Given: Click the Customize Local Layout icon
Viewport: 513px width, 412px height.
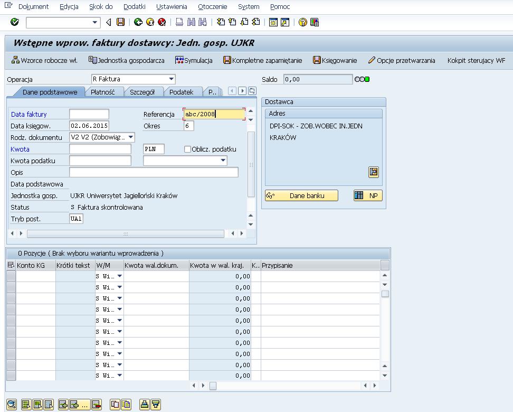Looking at the screenshot, I should point(315,22).
